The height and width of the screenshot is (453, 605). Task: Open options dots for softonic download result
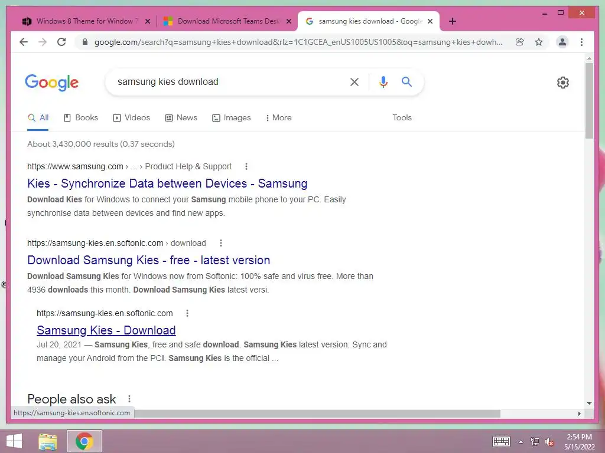(221, 243)
